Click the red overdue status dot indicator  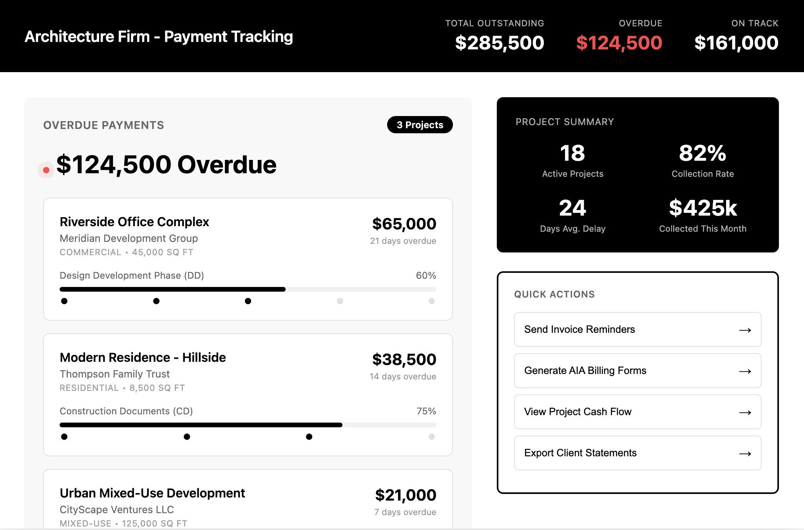(x=46, y=170)
